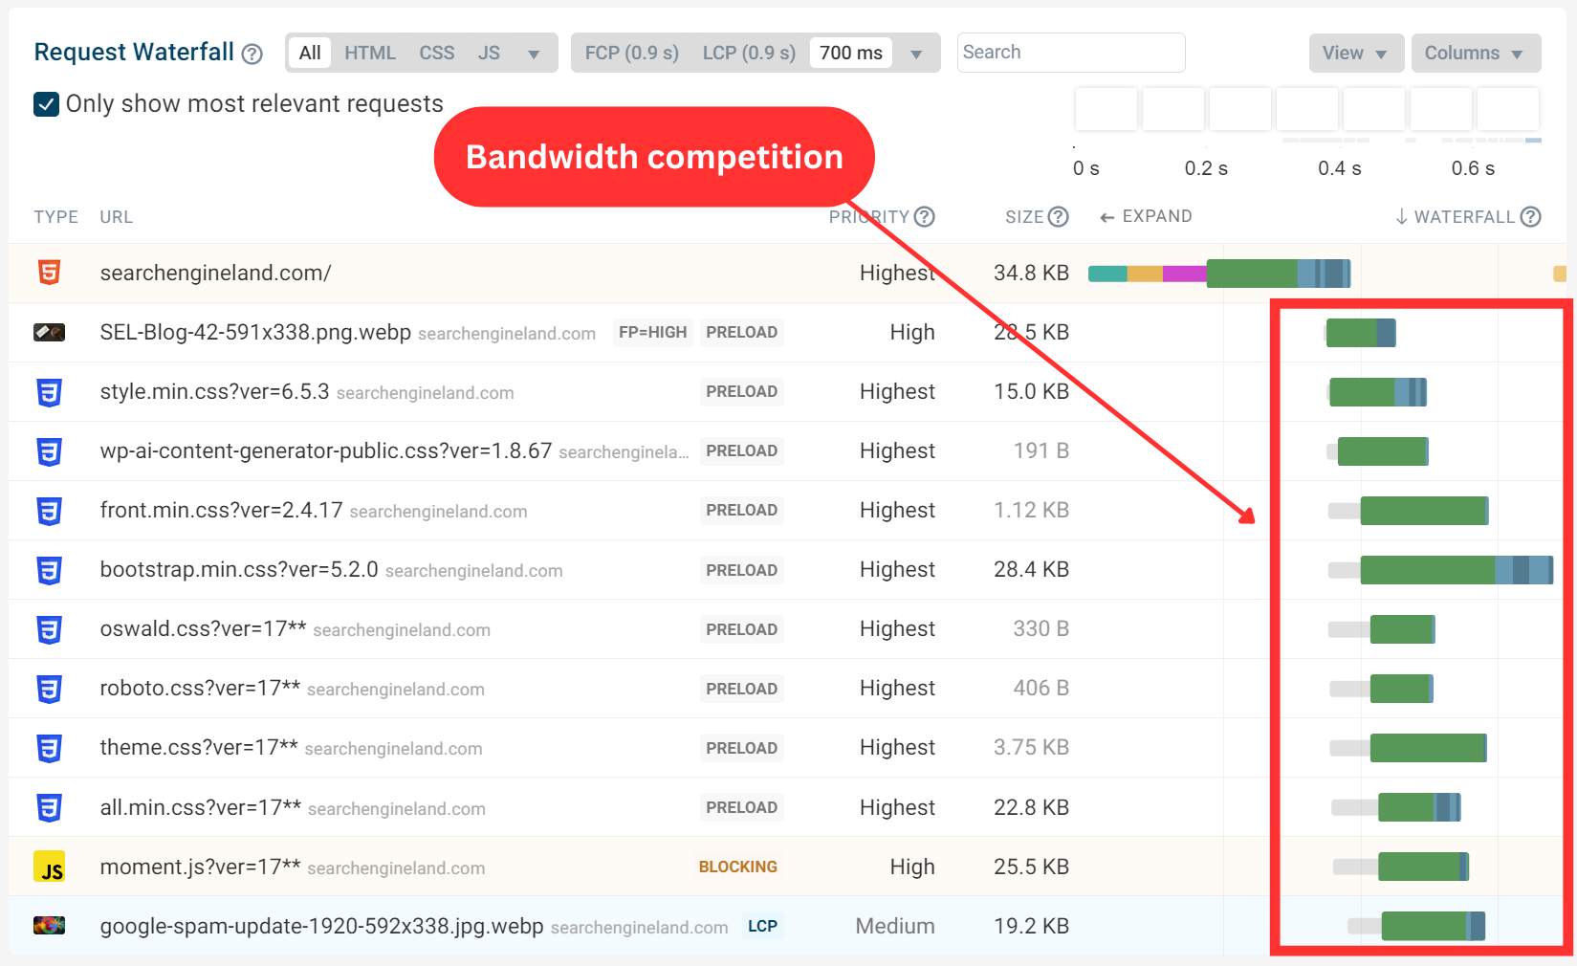
Task: Click the down arrow sort icon beside WATERFALL
Action: 1401,217
